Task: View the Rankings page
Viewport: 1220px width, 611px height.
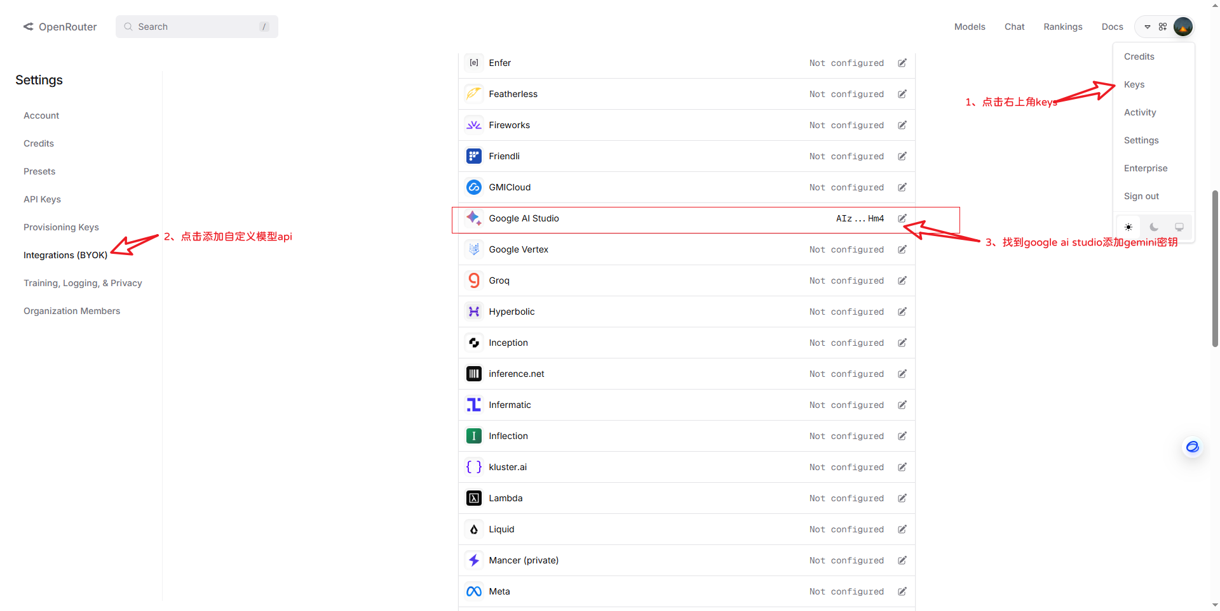Action: [1063, 27]
